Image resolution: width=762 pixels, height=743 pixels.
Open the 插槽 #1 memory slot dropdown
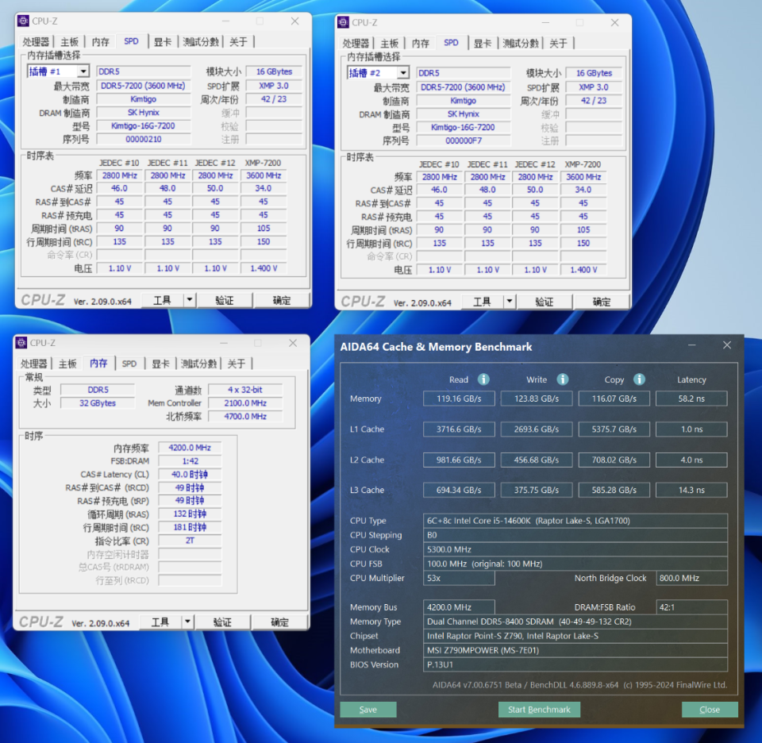click(x=83, y=71)
